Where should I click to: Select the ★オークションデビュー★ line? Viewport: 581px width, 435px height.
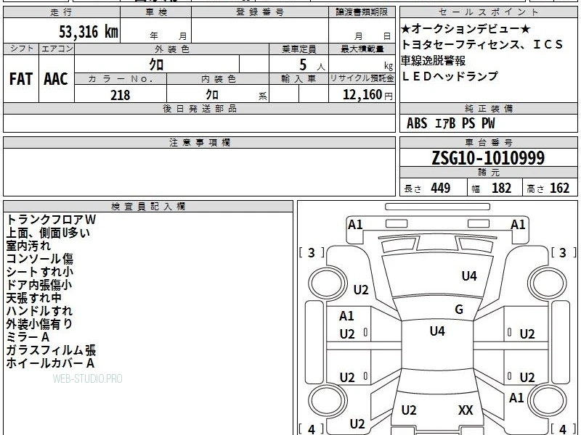click(x=466, y=29)
